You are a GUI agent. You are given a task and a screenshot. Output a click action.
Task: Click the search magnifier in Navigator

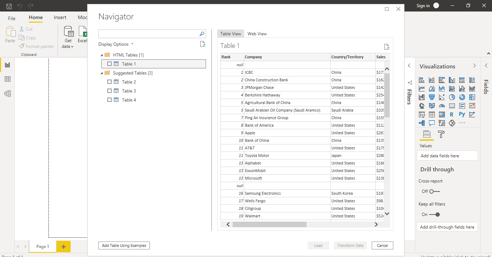click(202, 34)
